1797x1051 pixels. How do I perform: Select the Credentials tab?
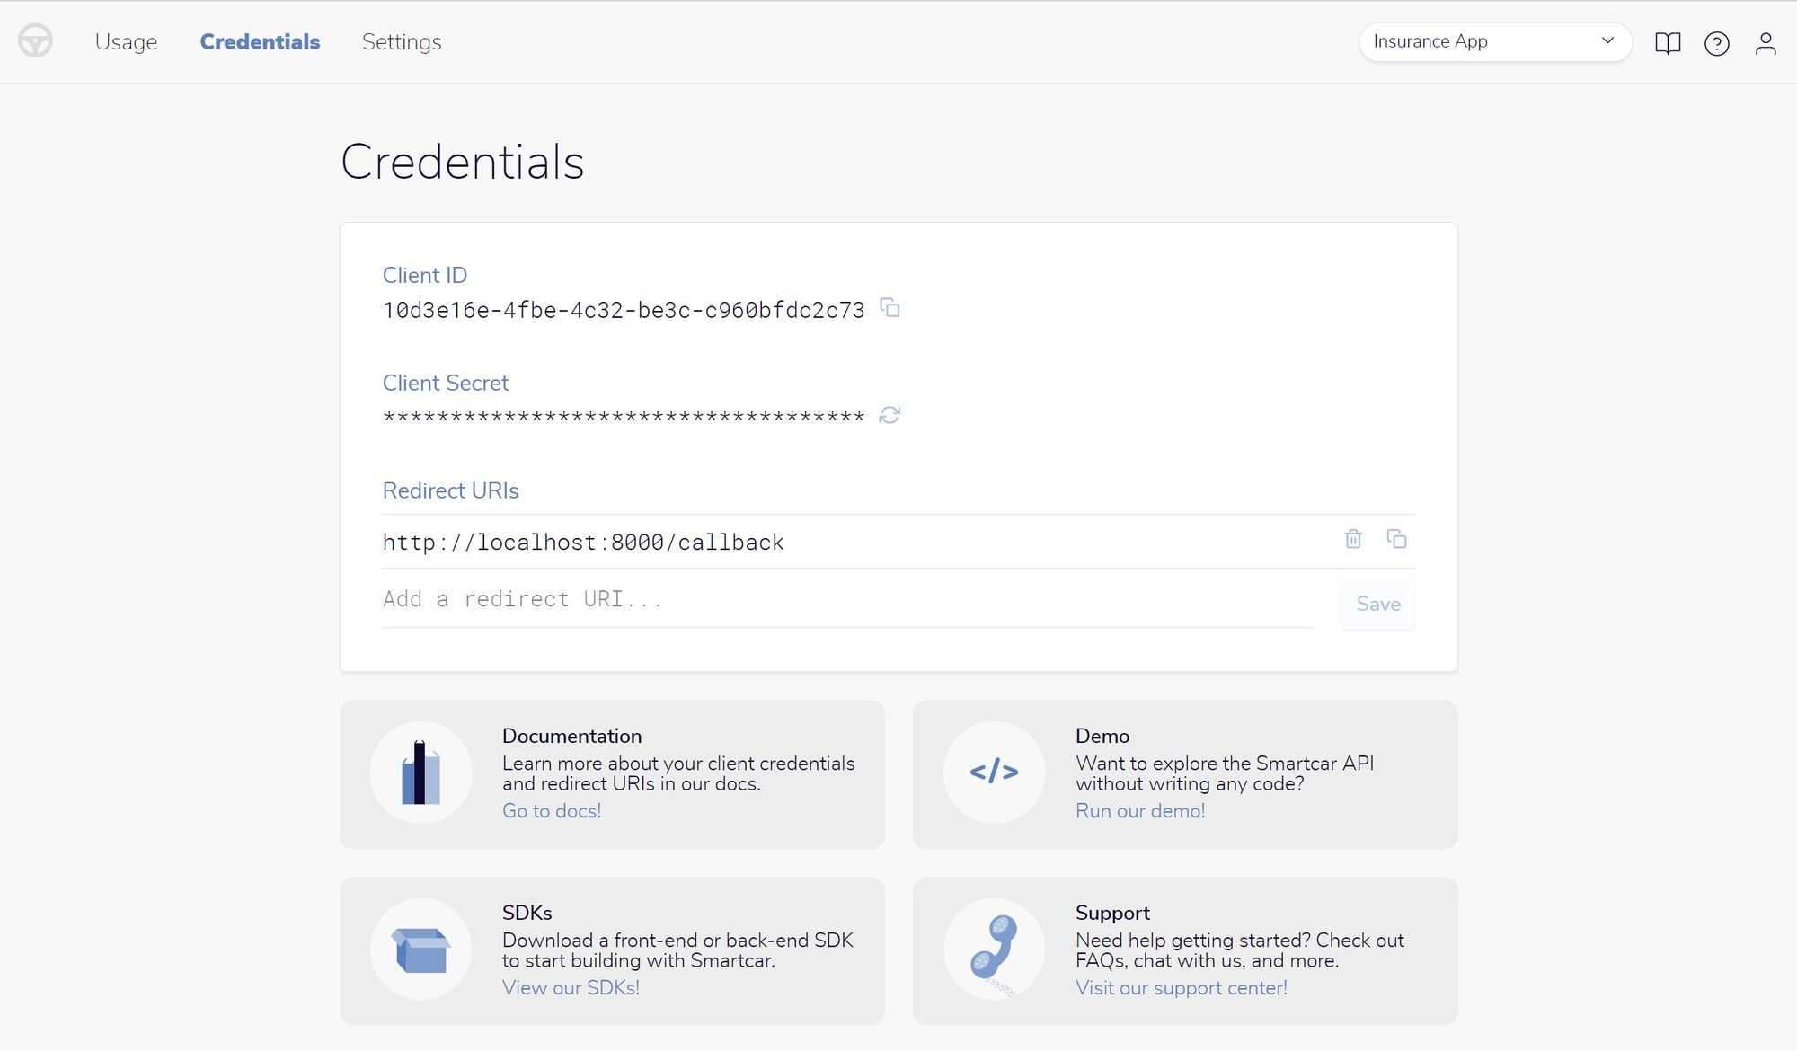click(x=259, y=41)
